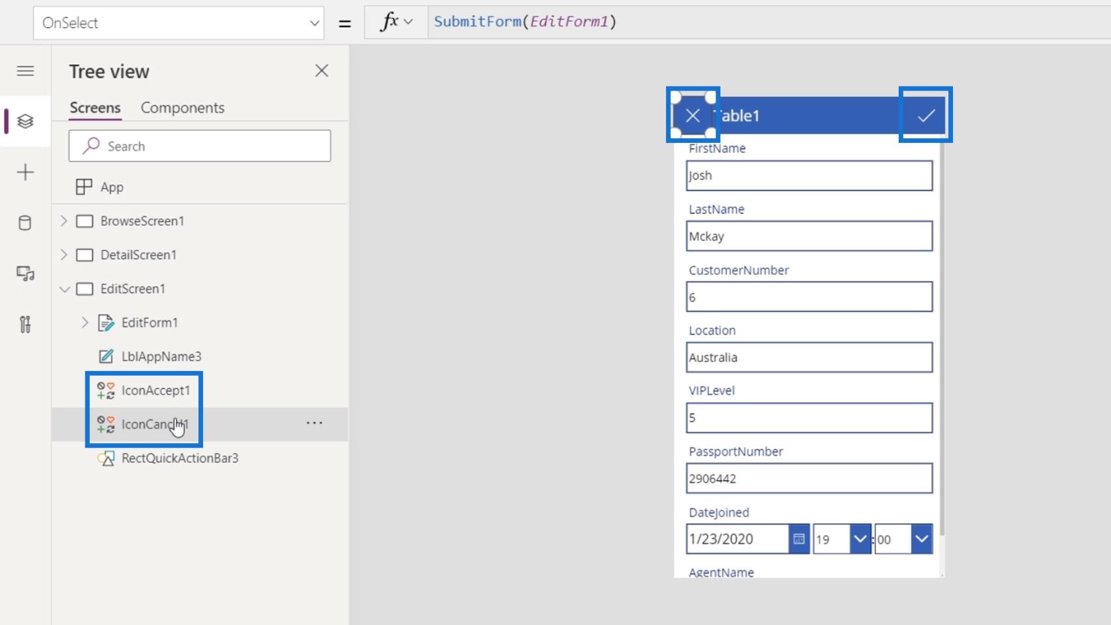
Task: Click the LastName field with Mckay
Action: [809, 236]
